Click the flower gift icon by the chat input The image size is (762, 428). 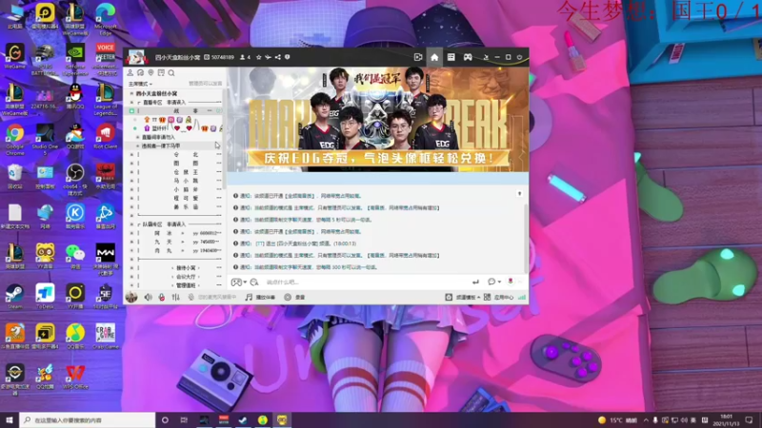coord(511,282)
